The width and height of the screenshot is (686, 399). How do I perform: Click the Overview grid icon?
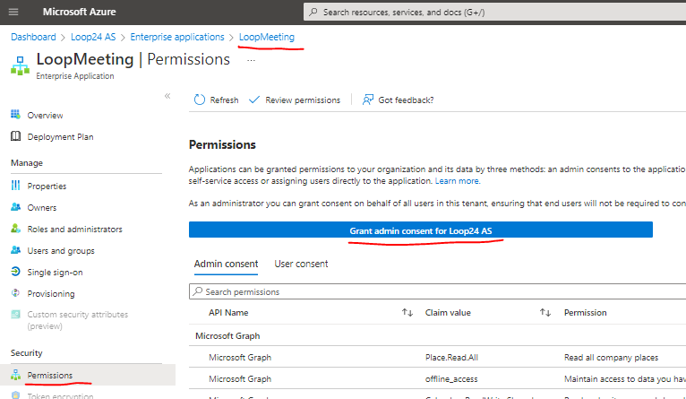[16, 115]
